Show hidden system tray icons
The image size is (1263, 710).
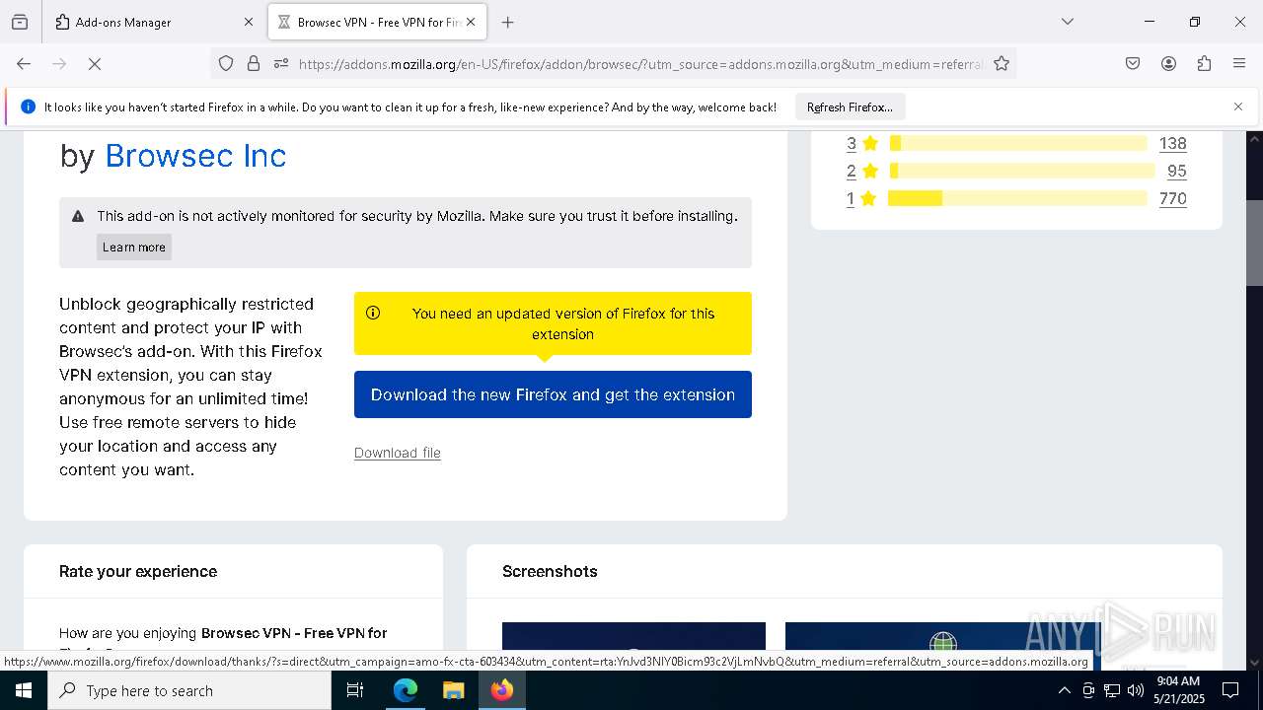[1064, 690]
